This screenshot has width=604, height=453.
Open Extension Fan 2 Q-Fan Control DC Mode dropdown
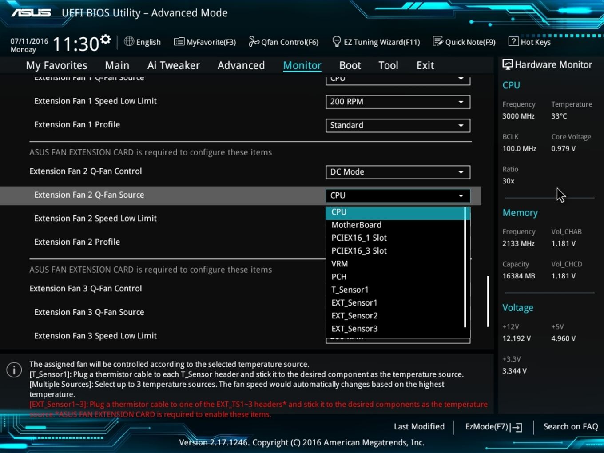tap(398, 172)
